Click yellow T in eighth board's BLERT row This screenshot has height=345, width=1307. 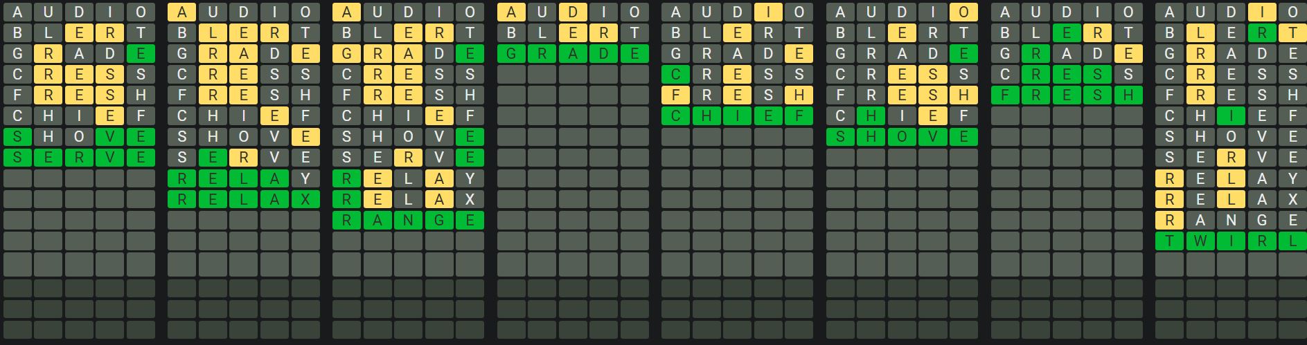[x=1292, y=32]
